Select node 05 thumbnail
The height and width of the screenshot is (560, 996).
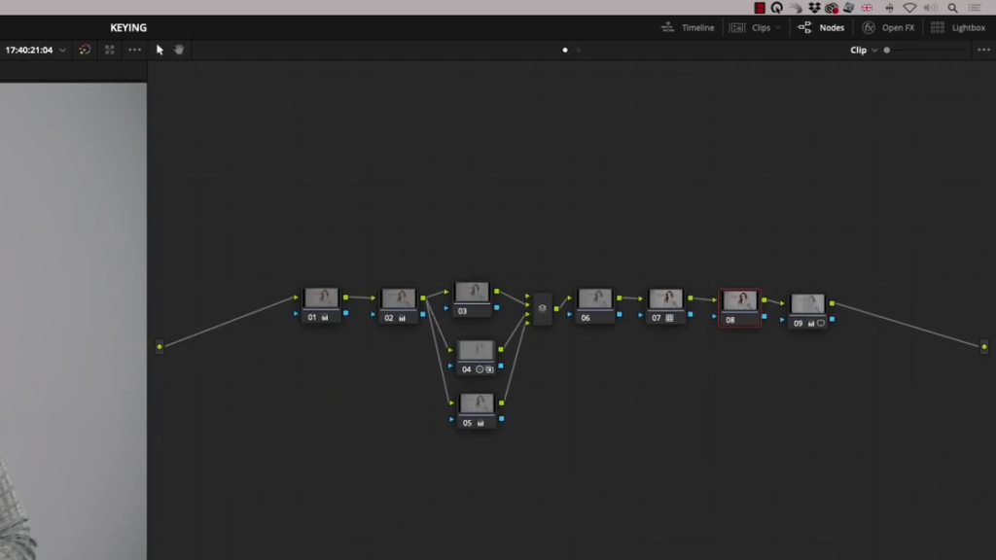point(477,403)
